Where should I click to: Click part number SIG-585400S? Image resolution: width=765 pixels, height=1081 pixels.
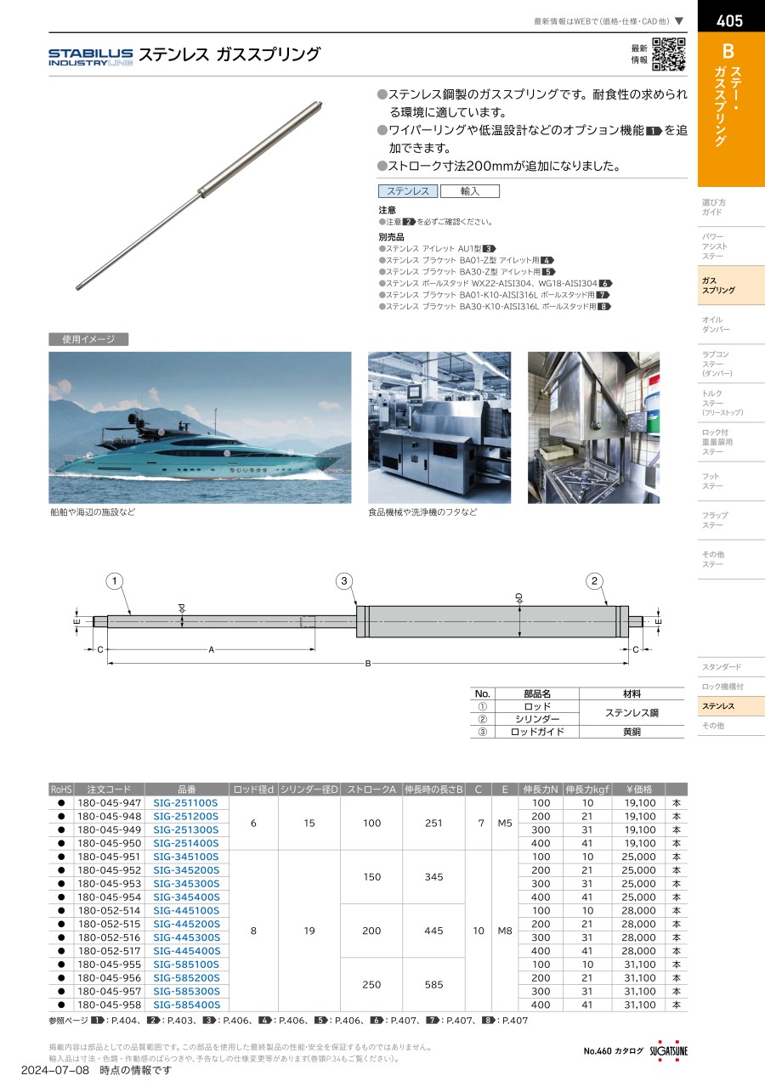pos(185,1005)
